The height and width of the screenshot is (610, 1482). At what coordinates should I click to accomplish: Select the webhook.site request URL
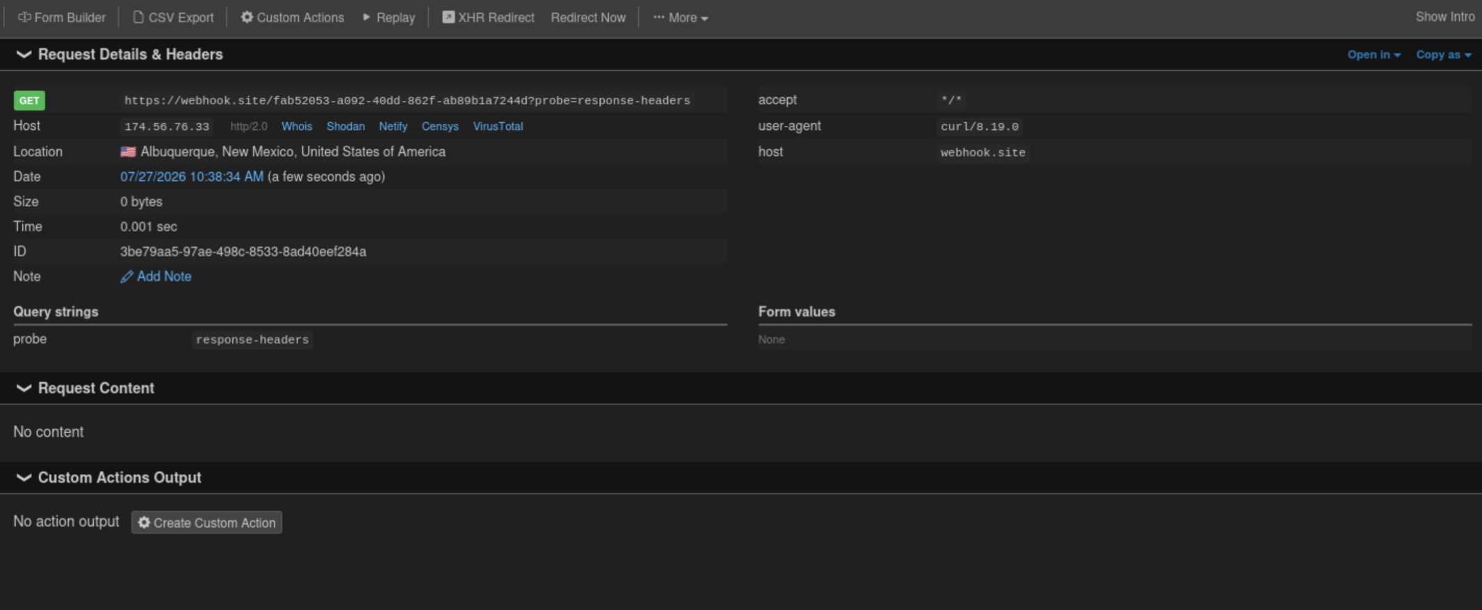point(407,101)
